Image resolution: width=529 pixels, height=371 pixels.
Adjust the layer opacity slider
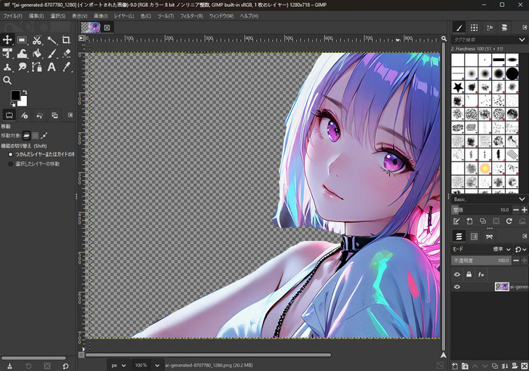tap(481, 261)
